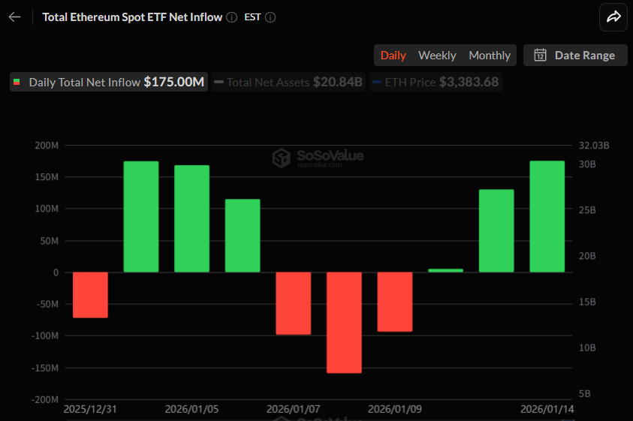633x421 pixels.
Task: Click the back arrow icon
Action: click(x=15, y=17)
